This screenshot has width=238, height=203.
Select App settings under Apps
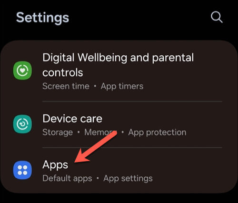coord(128,179)
